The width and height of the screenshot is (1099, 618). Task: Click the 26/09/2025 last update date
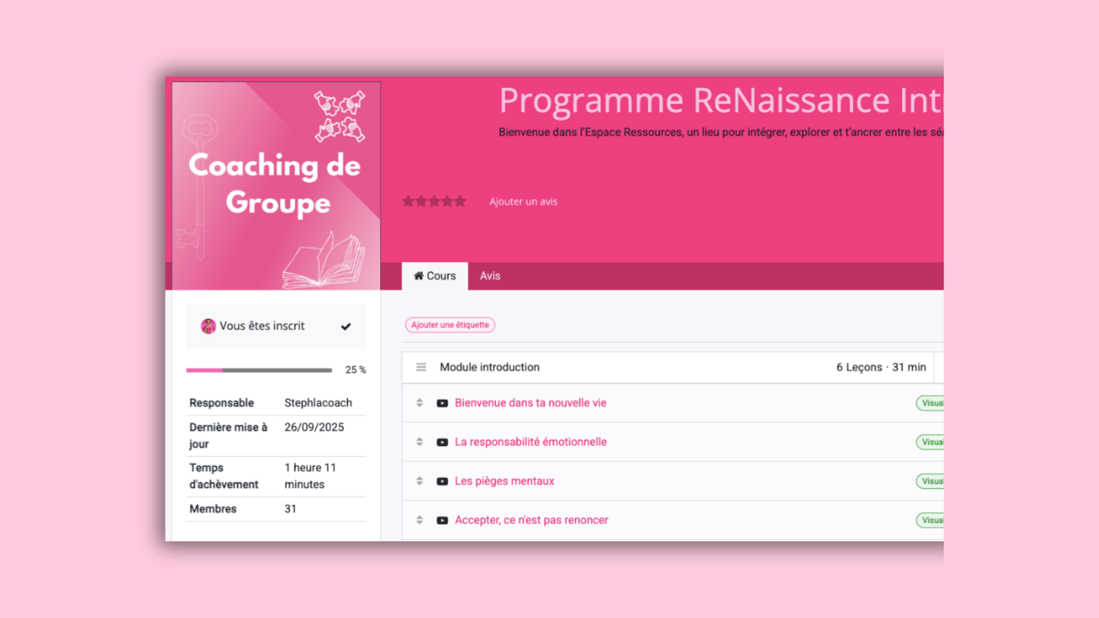(x=314, y=427)
